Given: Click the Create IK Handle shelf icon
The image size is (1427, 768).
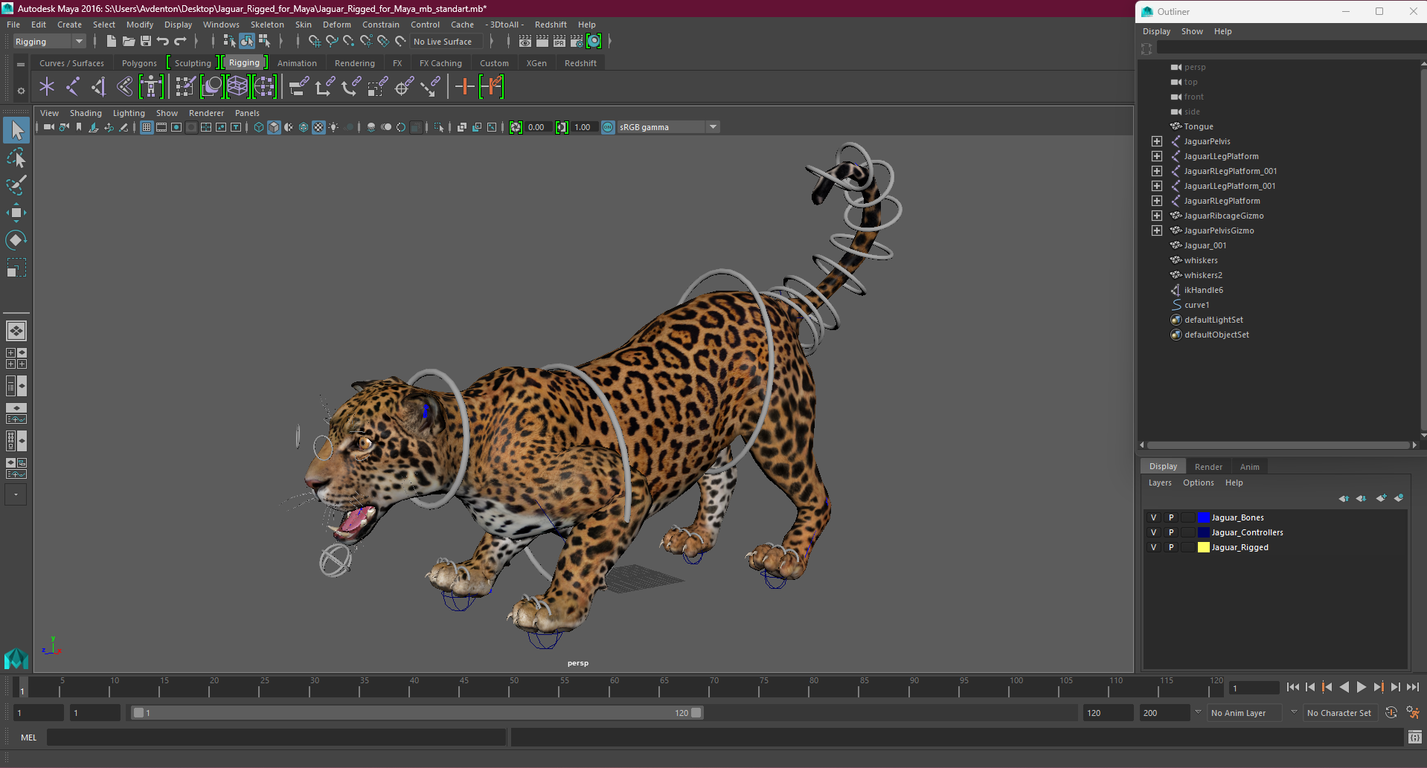Looking at the screenshot, I should pos(99,87).
